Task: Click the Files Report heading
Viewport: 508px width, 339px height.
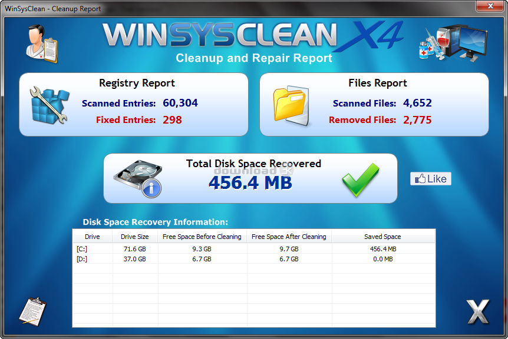Action: tap(377, 83)
